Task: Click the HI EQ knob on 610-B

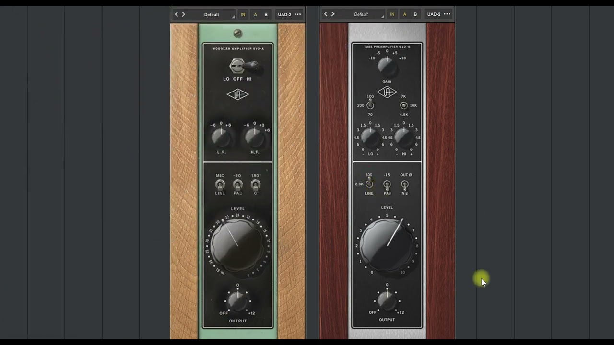Action: pyautogui.click(x=404, y=138)
